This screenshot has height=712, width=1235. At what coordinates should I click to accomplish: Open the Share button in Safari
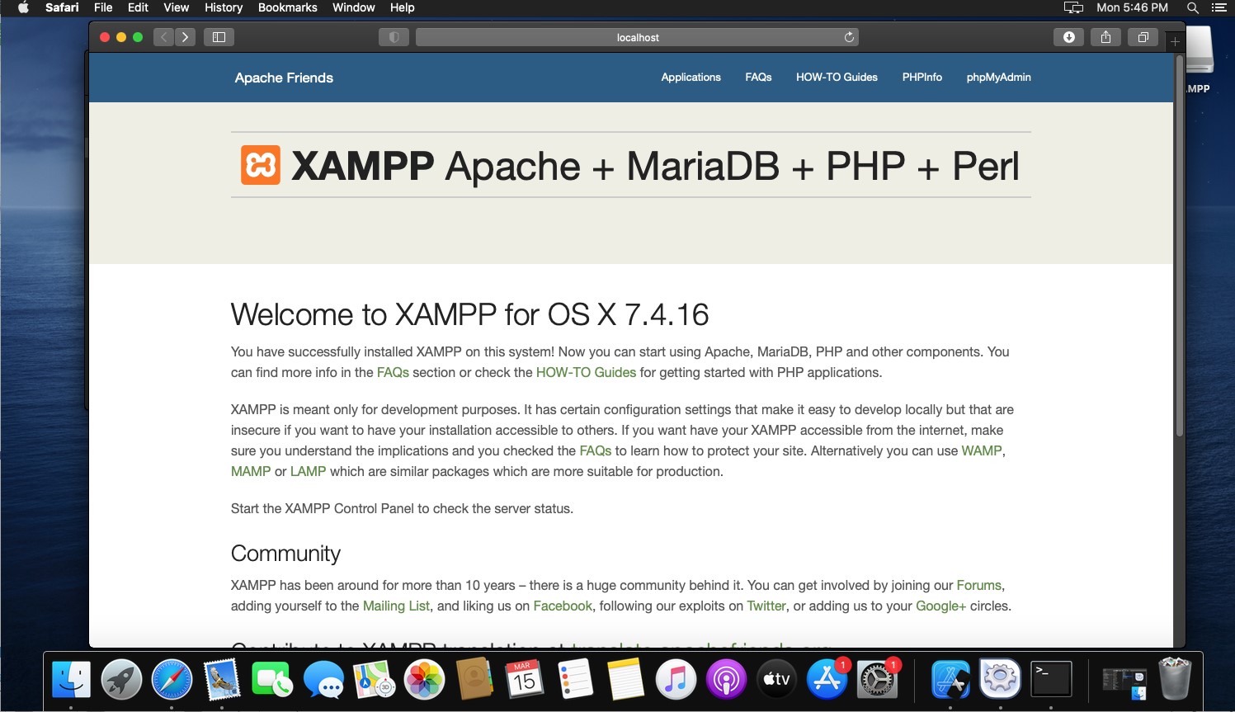(1105, 37)
